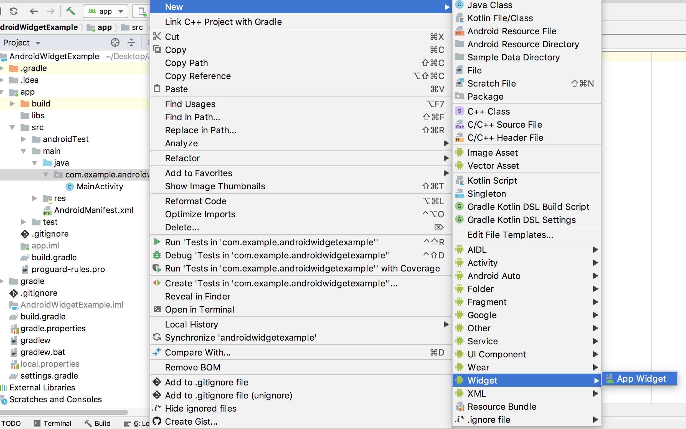
Task: Open the Refactor submenu
Action: [182, 158]
